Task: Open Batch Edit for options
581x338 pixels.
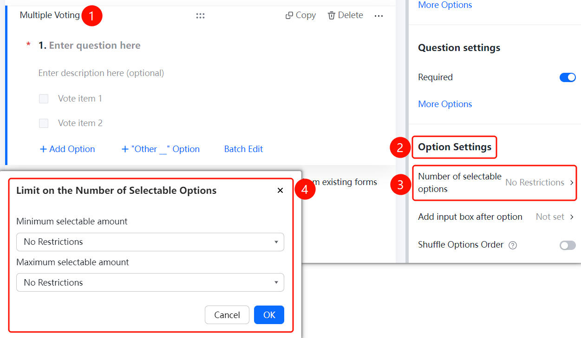Action: point(243,149)
